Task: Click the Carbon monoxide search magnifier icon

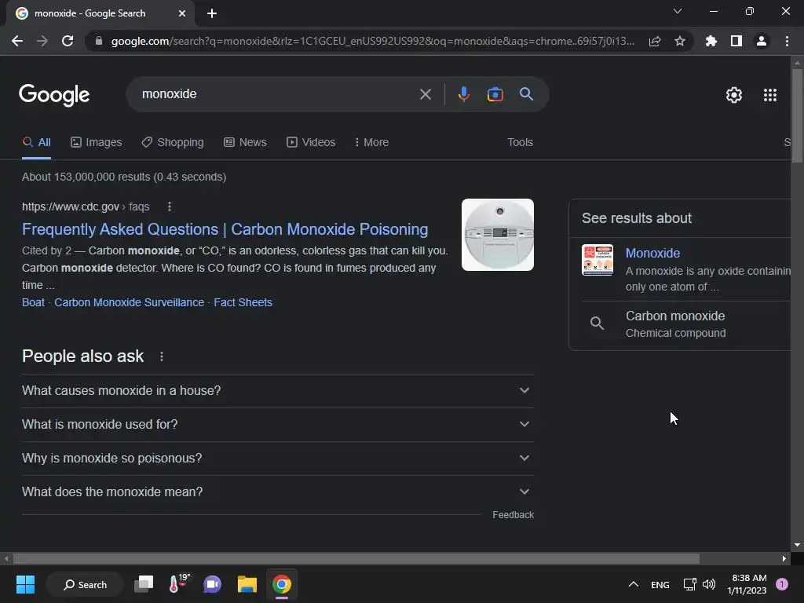Action: point(597,323)
